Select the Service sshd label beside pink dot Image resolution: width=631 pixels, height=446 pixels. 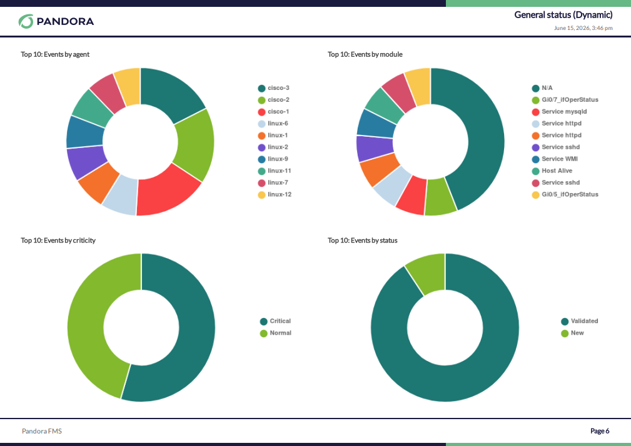(x=560, y=183)
